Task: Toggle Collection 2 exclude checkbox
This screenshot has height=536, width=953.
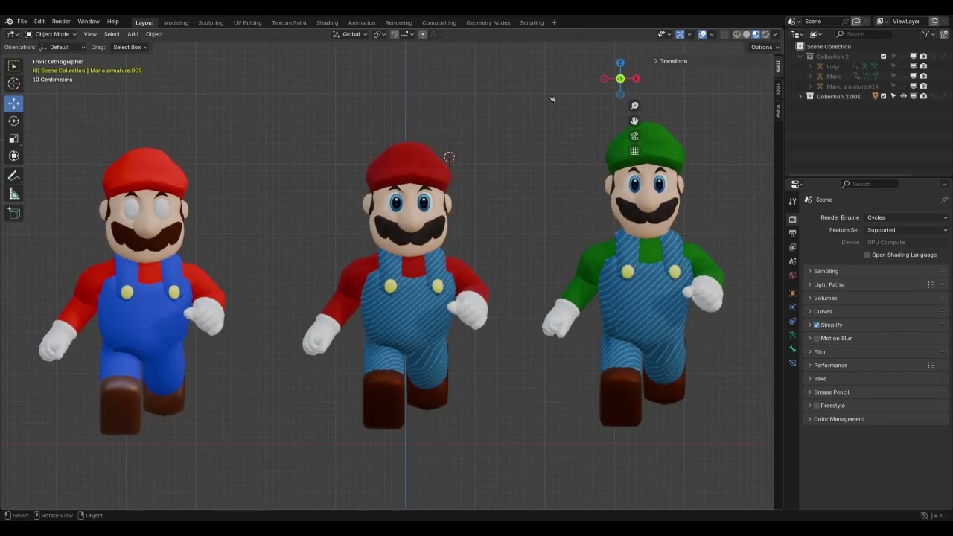Action: 884,57
